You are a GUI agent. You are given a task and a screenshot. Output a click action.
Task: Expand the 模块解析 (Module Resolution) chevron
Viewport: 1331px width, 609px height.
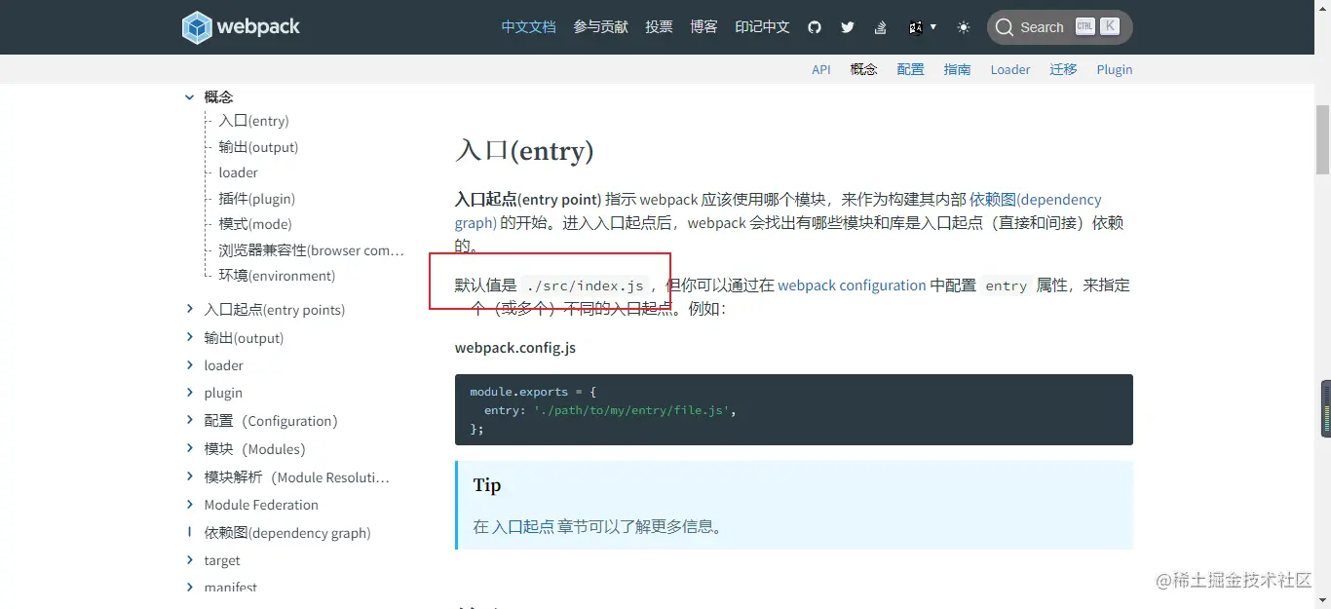pos(189,476)
